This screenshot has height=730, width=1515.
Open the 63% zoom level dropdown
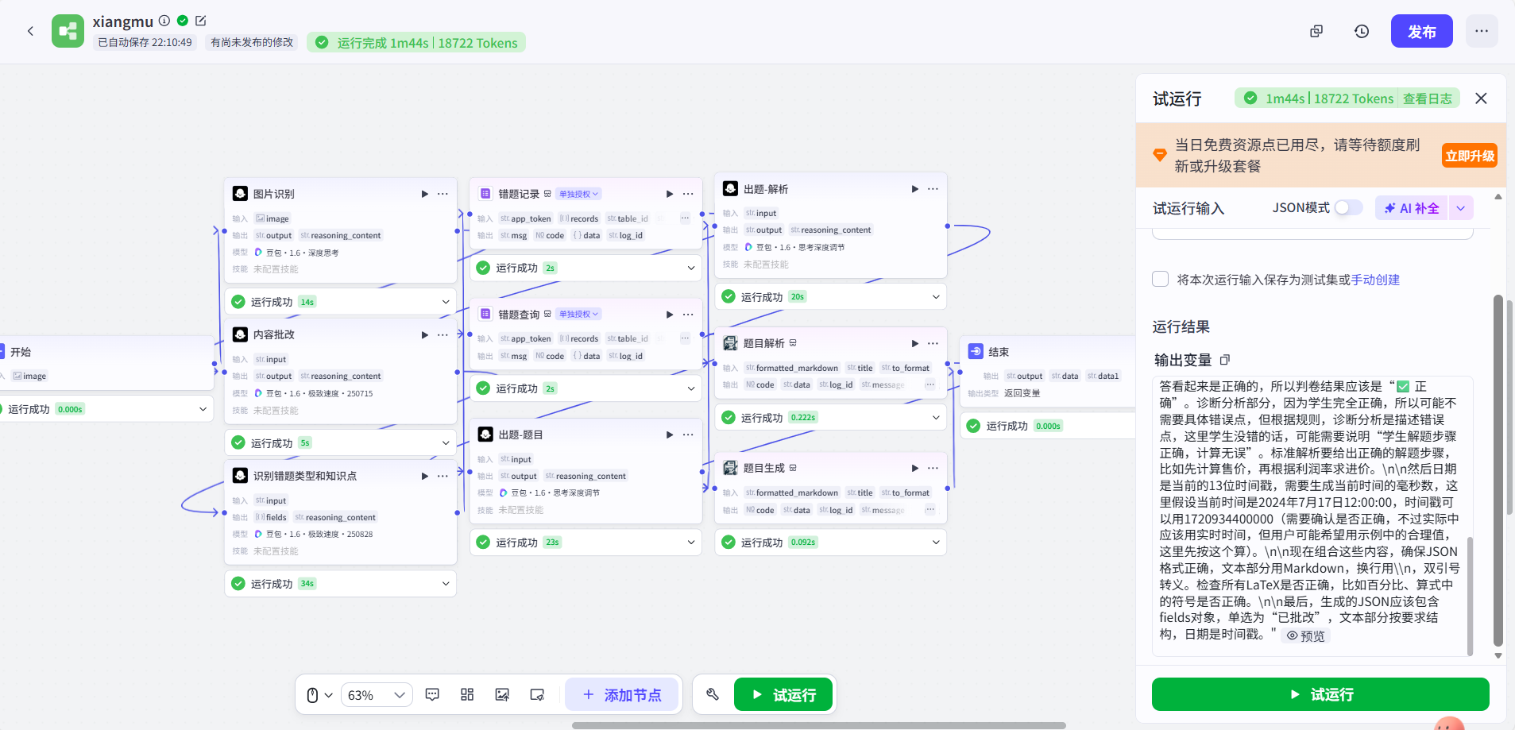point(377,695)
